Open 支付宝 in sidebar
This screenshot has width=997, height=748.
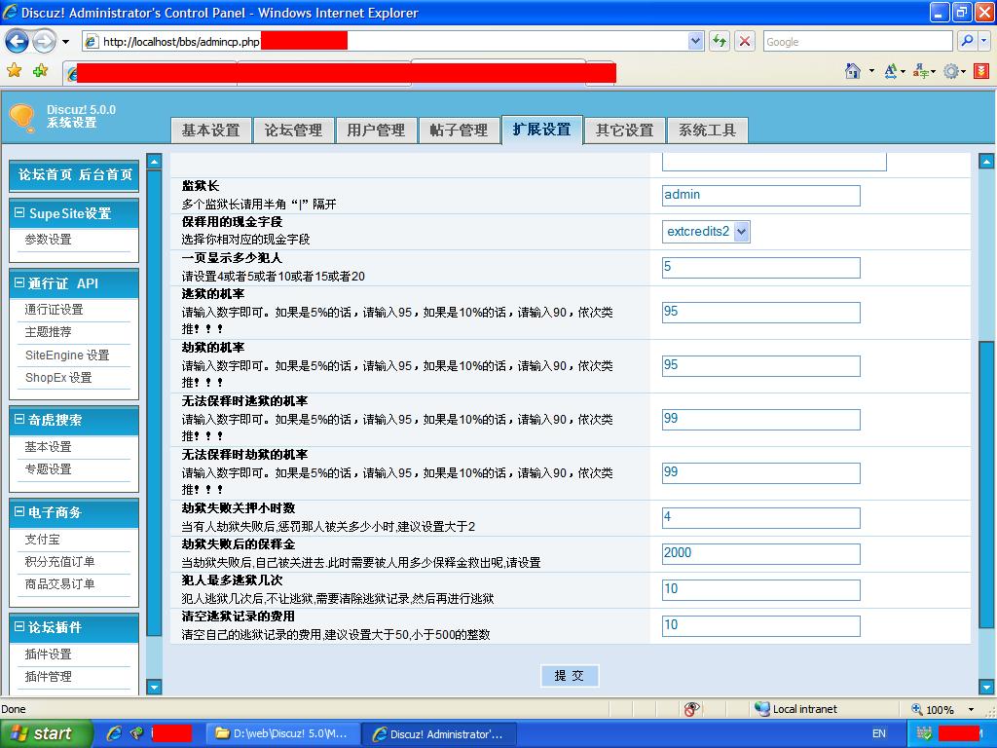(43, 540)
